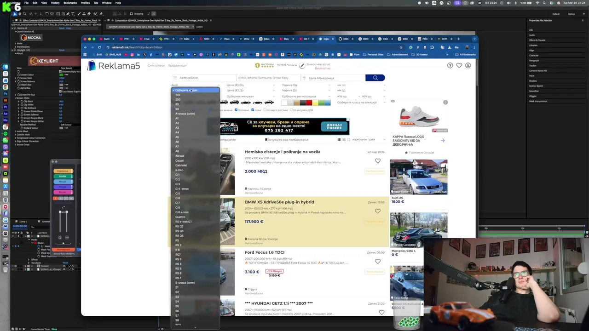Viewport: 589px width, 331px height.
Task: Choose RS e-tron GT in model list
Action: [x=196, y=222]
